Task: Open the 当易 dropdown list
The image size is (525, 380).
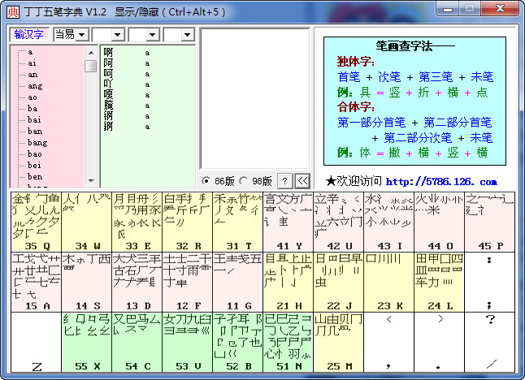Action: pos(82,35)
